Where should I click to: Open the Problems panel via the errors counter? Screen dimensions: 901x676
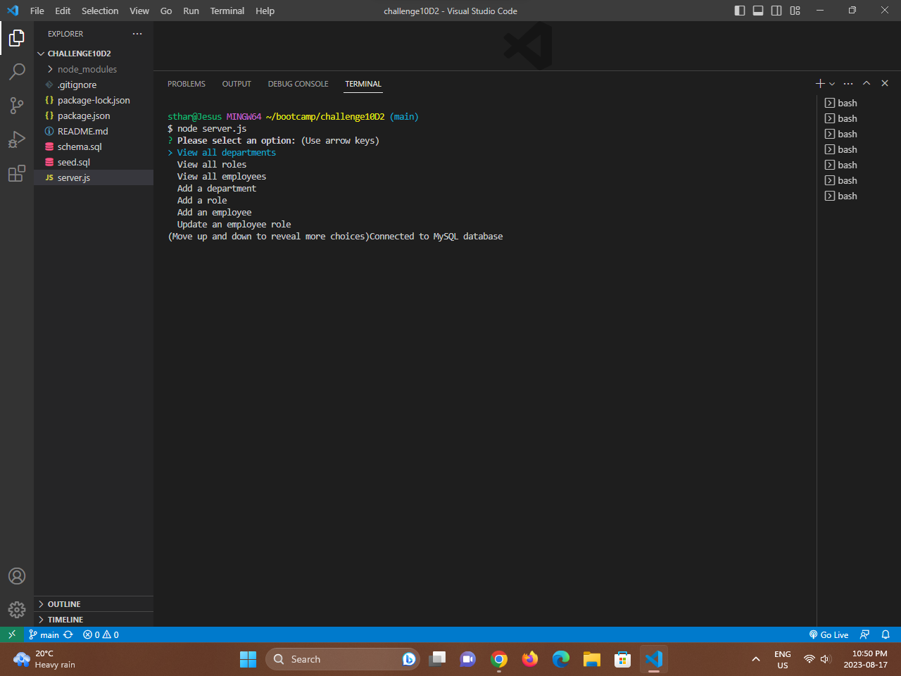click(100, 634)
